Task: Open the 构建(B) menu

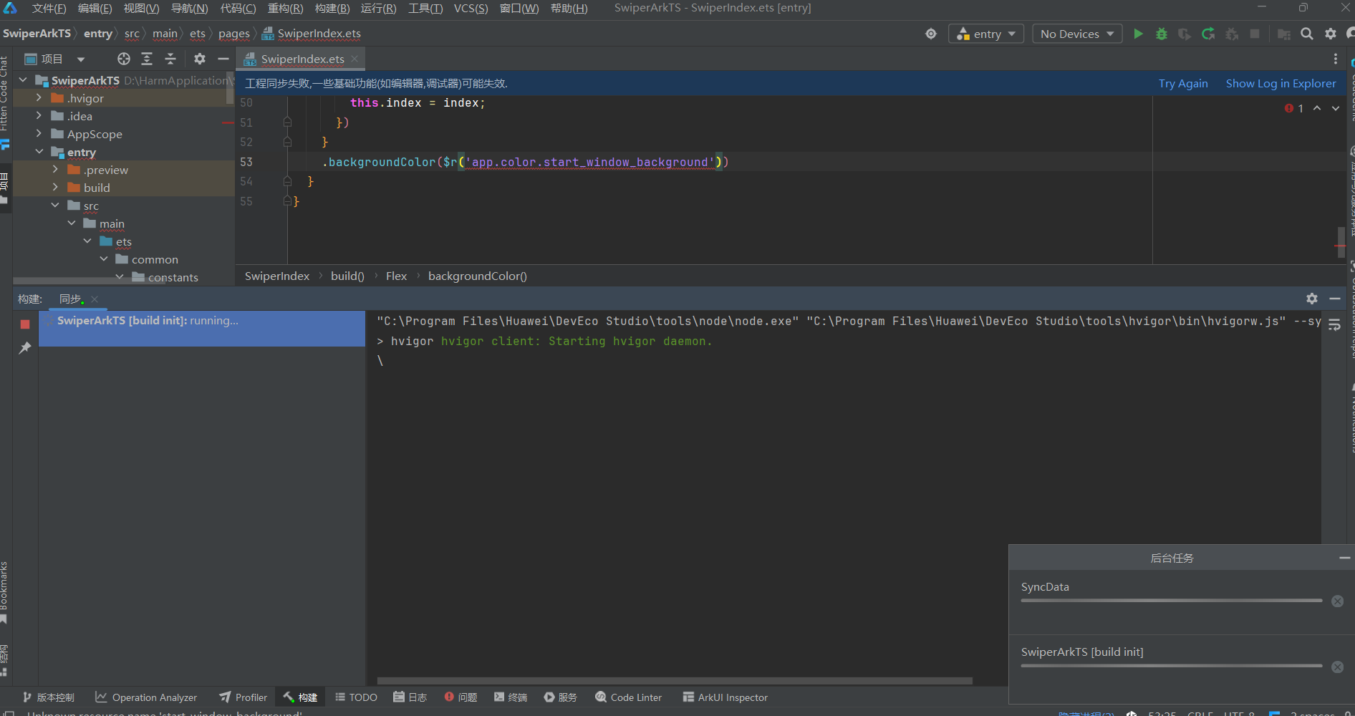Action: pos(332,8)
